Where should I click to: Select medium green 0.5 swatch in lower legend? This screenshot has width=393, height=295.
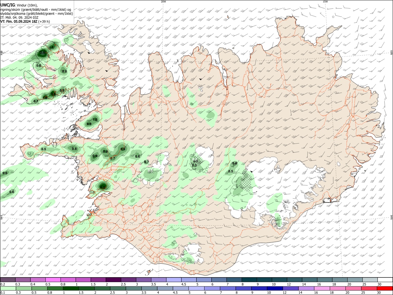click(x=39, y=288)
